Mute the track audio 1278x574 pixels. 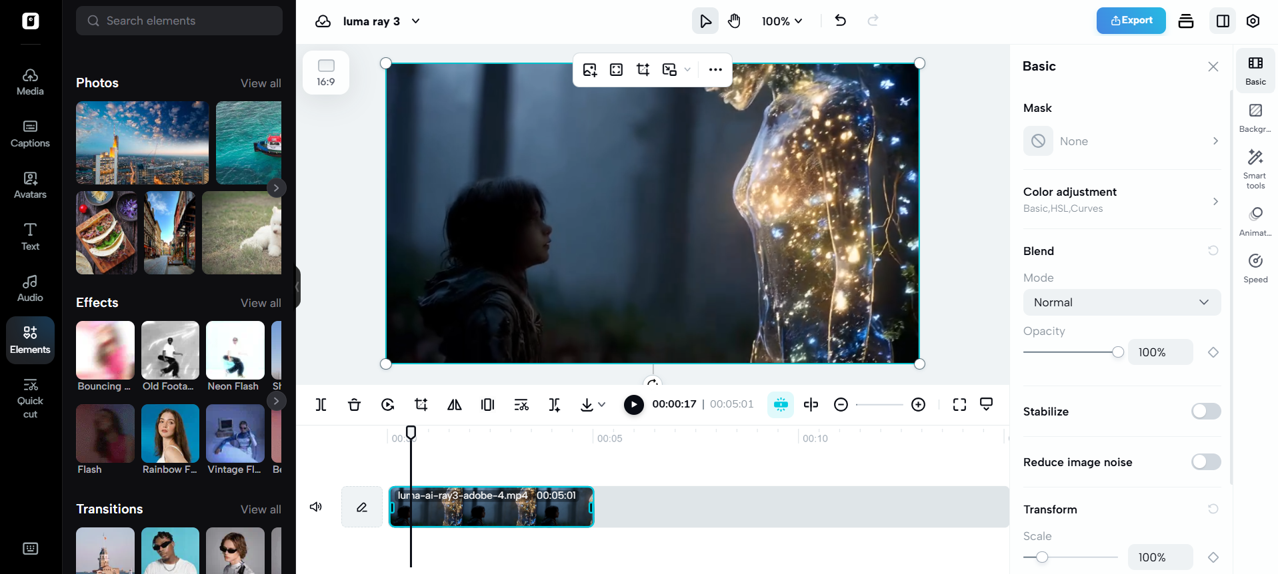(x=316, y=507)
